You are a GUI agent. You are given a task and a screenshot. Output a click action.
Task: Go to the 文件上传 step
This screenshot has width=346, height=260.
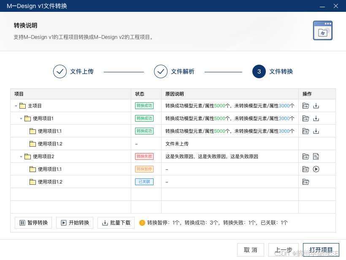point(73,71)
